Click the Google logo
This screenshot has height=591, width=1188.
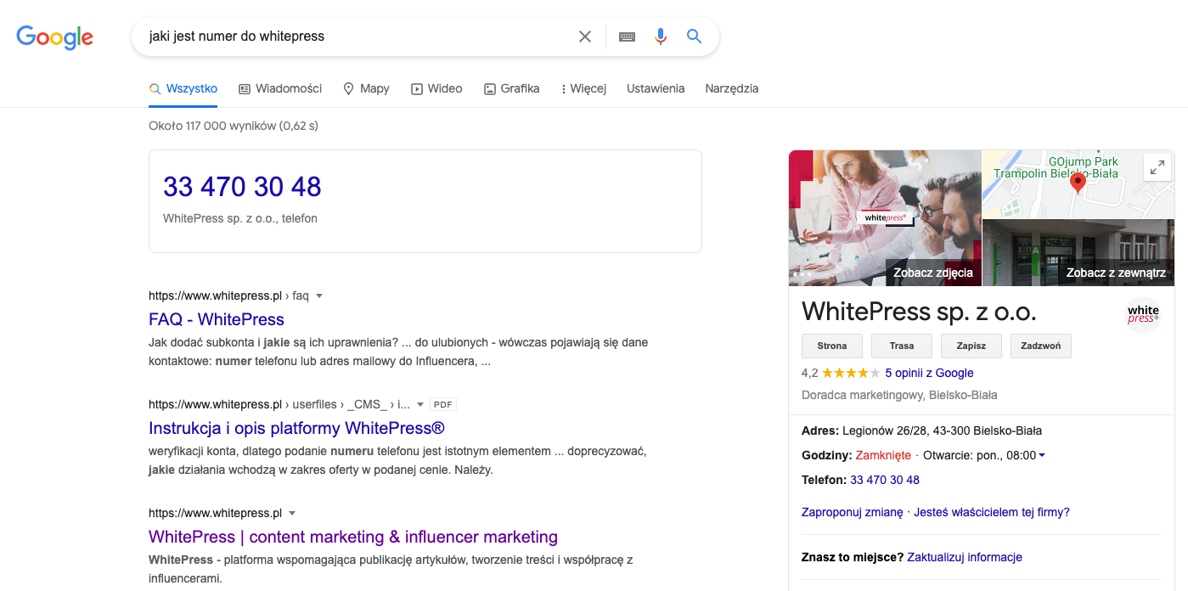55,37
